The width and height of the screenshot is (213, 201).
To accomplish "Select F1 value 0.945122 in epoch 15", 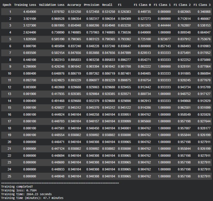I will coord(124,108).
